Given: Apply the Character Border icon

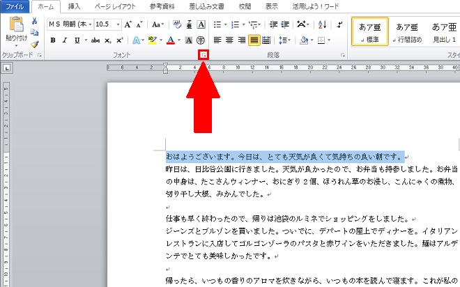Looking at the screenshot, I should (201, 24).
